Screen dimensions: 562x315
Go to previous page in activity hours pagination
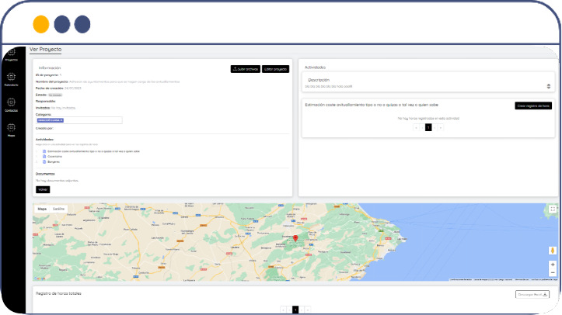(x=422, y=128)
